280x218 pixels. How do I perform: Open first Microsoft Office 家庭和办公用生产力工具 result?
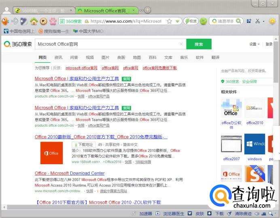(77, 78)
